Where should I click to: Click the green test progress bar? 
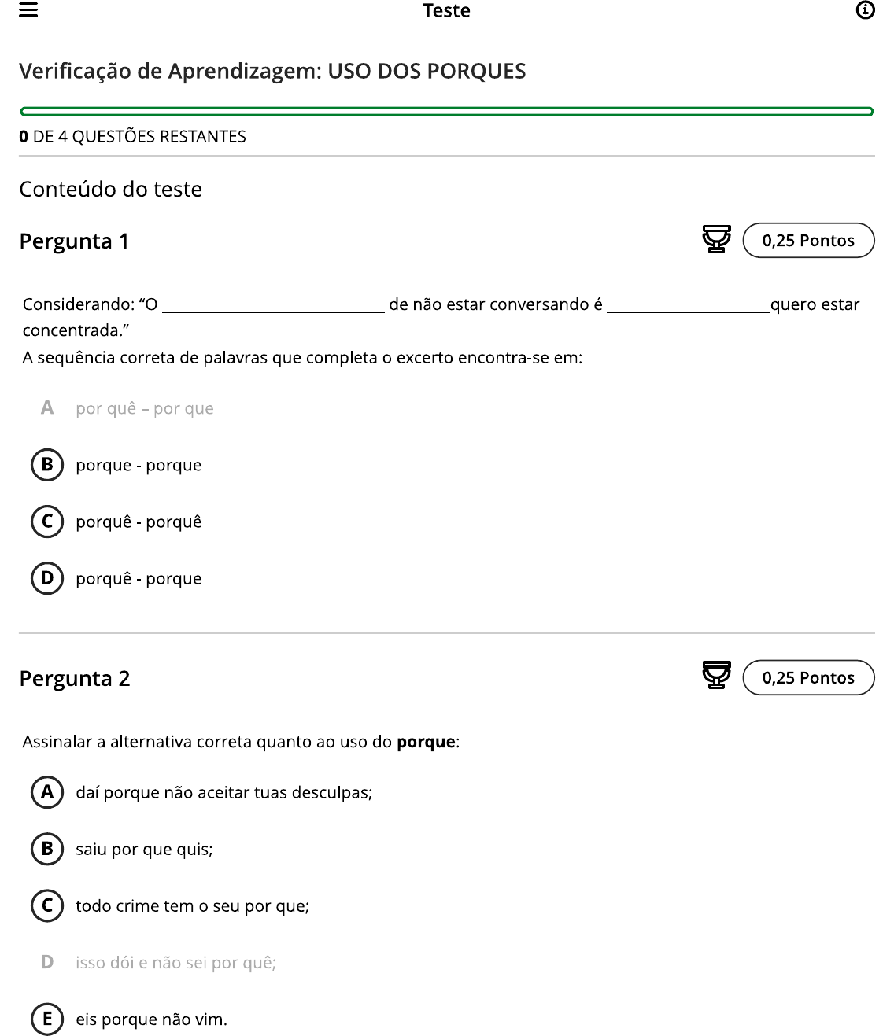click(447, 112)
